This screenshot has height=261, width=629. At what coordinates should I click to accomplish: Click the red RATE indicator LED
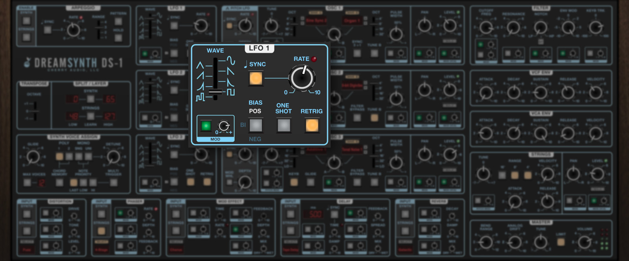314,59
